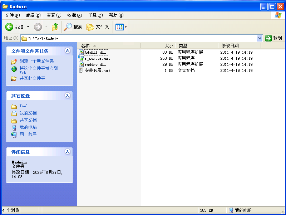This screenshot has width=286, height=215.
Task: Sort by the 类型 column header
Action: [x=197, y=46]
